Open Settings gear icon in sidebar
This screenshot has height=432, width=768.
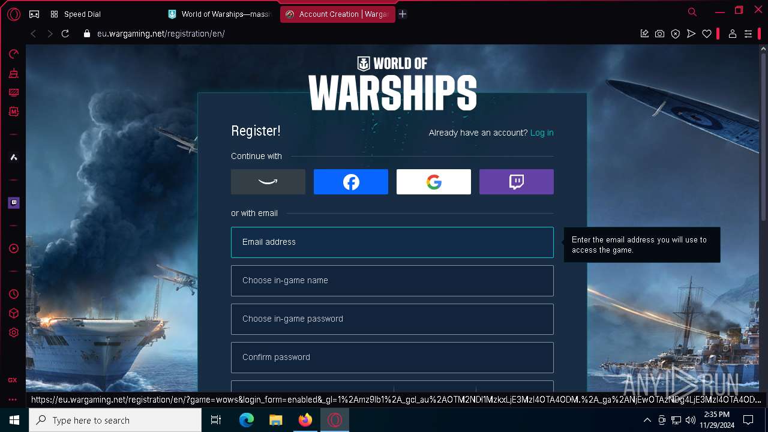tap(13, 332)
